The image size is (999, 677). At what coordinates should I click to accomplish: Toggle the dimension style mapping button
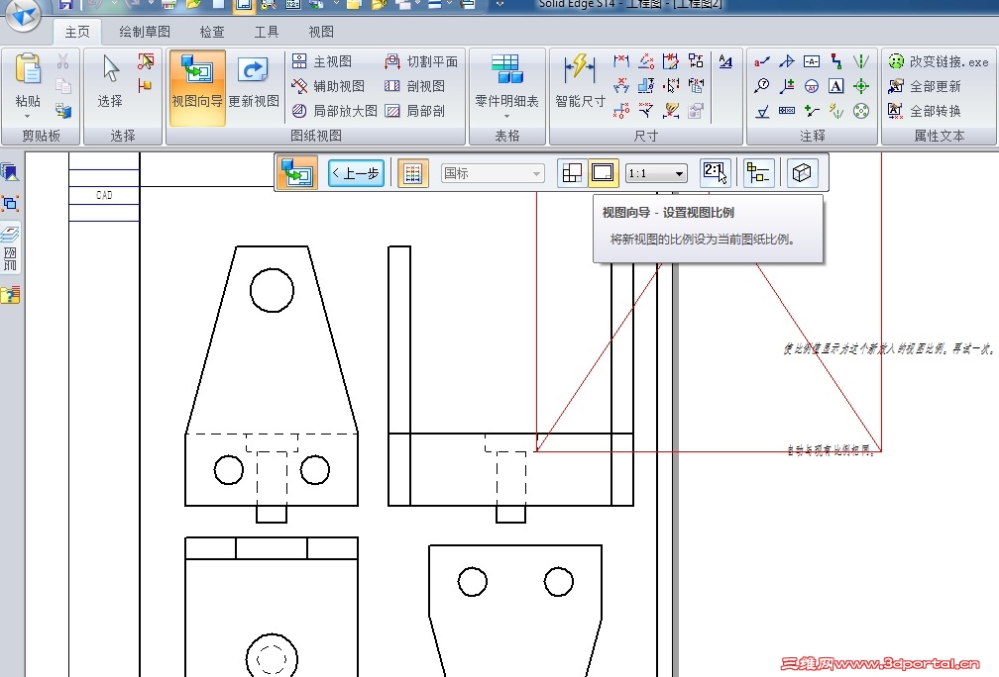413,173
